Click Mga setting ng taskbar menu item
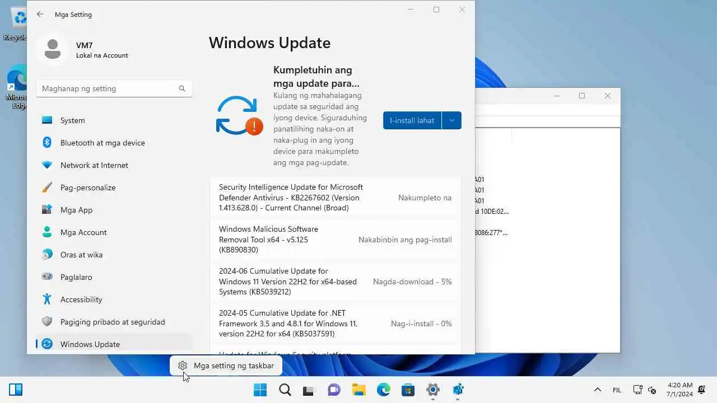This screenshot has height=403, width=717. (226, 365)
